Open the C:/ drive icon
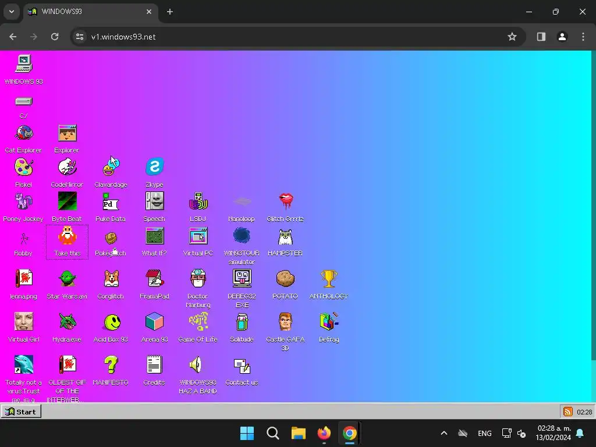596x447 pixels. click(x=23, y=101)
